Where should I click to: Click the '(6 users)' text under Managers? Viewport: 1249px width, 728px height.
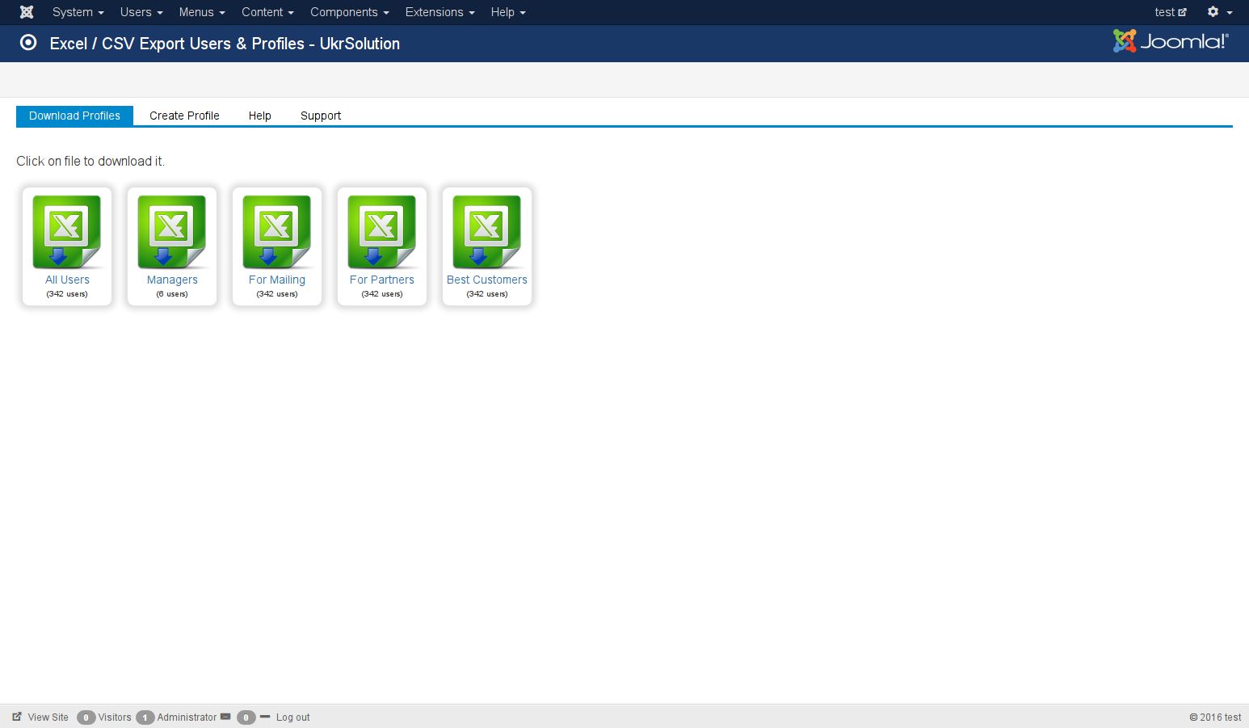(x=172, y=294)
